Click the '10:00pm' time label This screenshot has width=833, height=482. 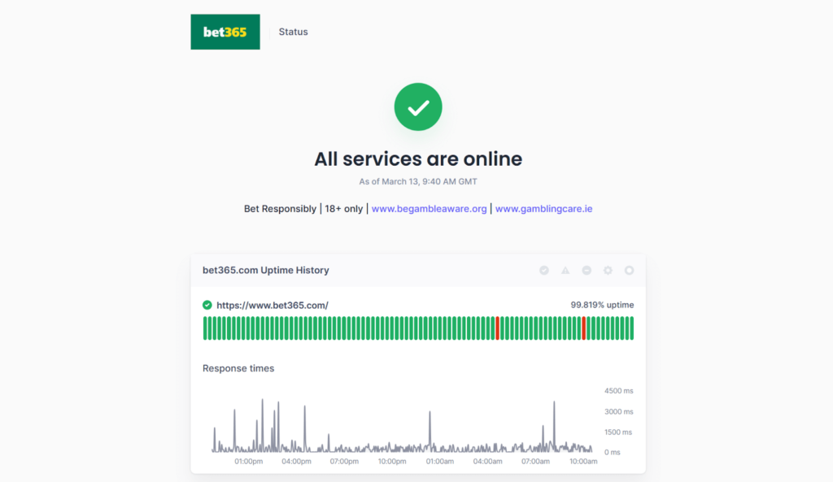tap(392, 462)
